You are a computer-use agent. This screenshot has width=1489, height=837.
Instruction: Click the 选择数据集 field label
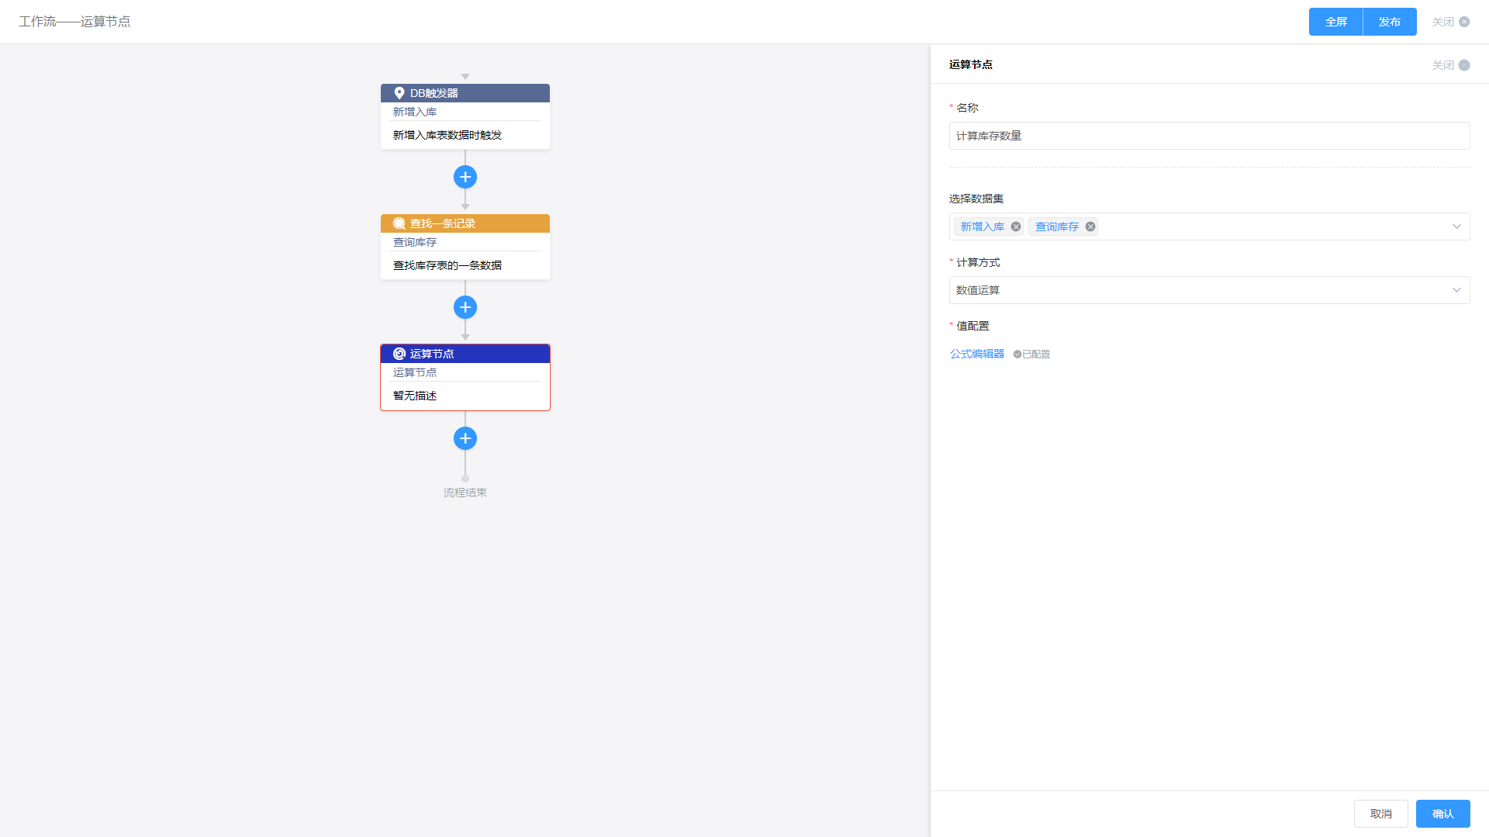pyautogui.click(x=976, y=199)
